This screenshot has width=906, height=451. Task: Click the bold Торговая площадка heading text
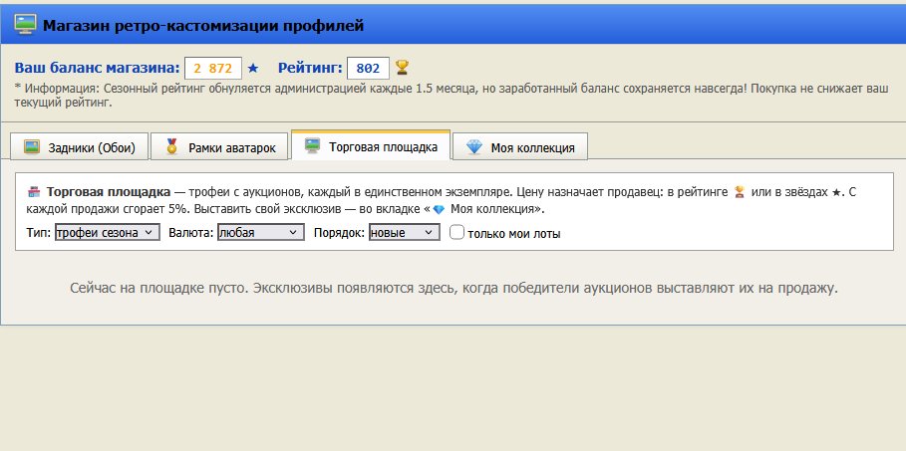tap(109, 192)
